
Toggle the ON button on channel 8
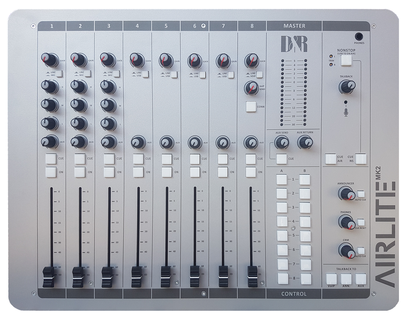pos(251,172)
